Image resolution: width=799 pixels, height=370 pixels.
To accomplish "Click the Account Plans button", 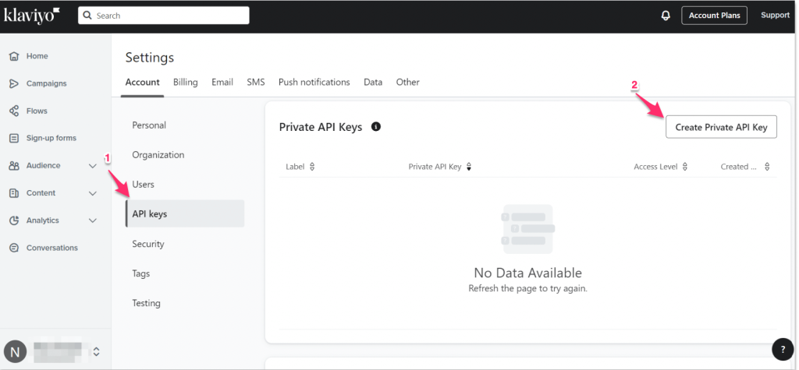I will point(715,16).
